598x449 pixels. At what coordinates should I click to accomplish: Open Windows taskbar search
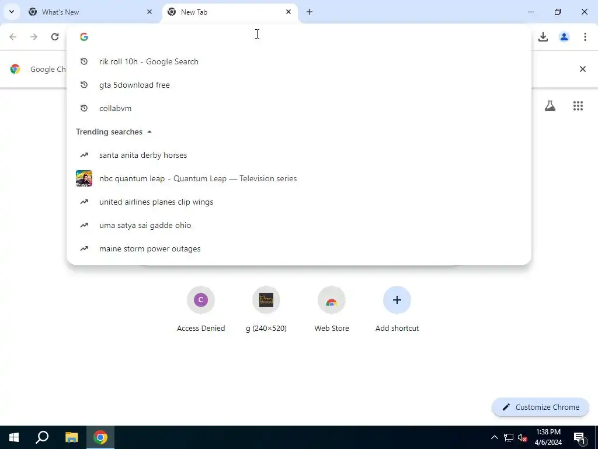coord(42,437)
